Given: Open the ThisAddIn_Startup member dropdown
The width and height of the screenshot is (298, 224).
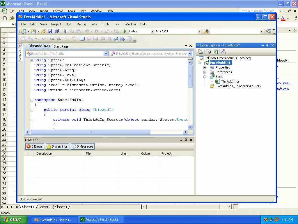Looking at the screenshot, I should pos(190,54).
